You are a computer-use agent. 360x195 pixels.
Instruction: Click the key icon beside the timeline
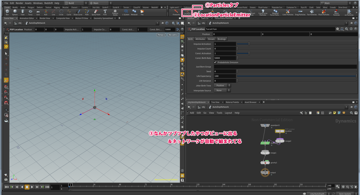click(x=337, y=187)
